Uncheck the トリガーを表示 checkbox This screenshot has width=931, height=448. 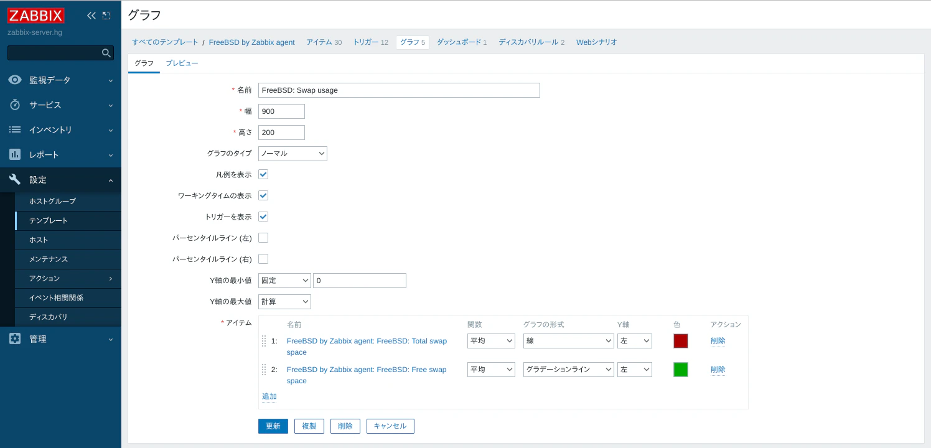263,217
